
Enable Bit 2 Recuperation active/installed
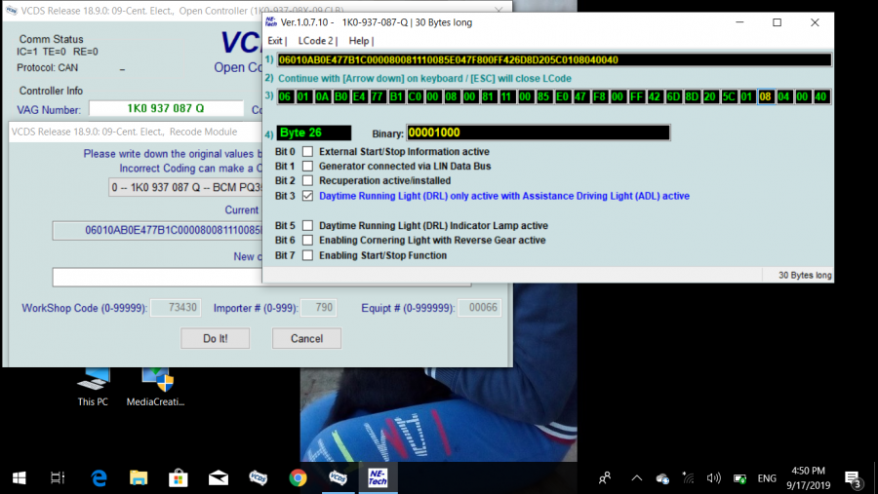click(307, 180)
